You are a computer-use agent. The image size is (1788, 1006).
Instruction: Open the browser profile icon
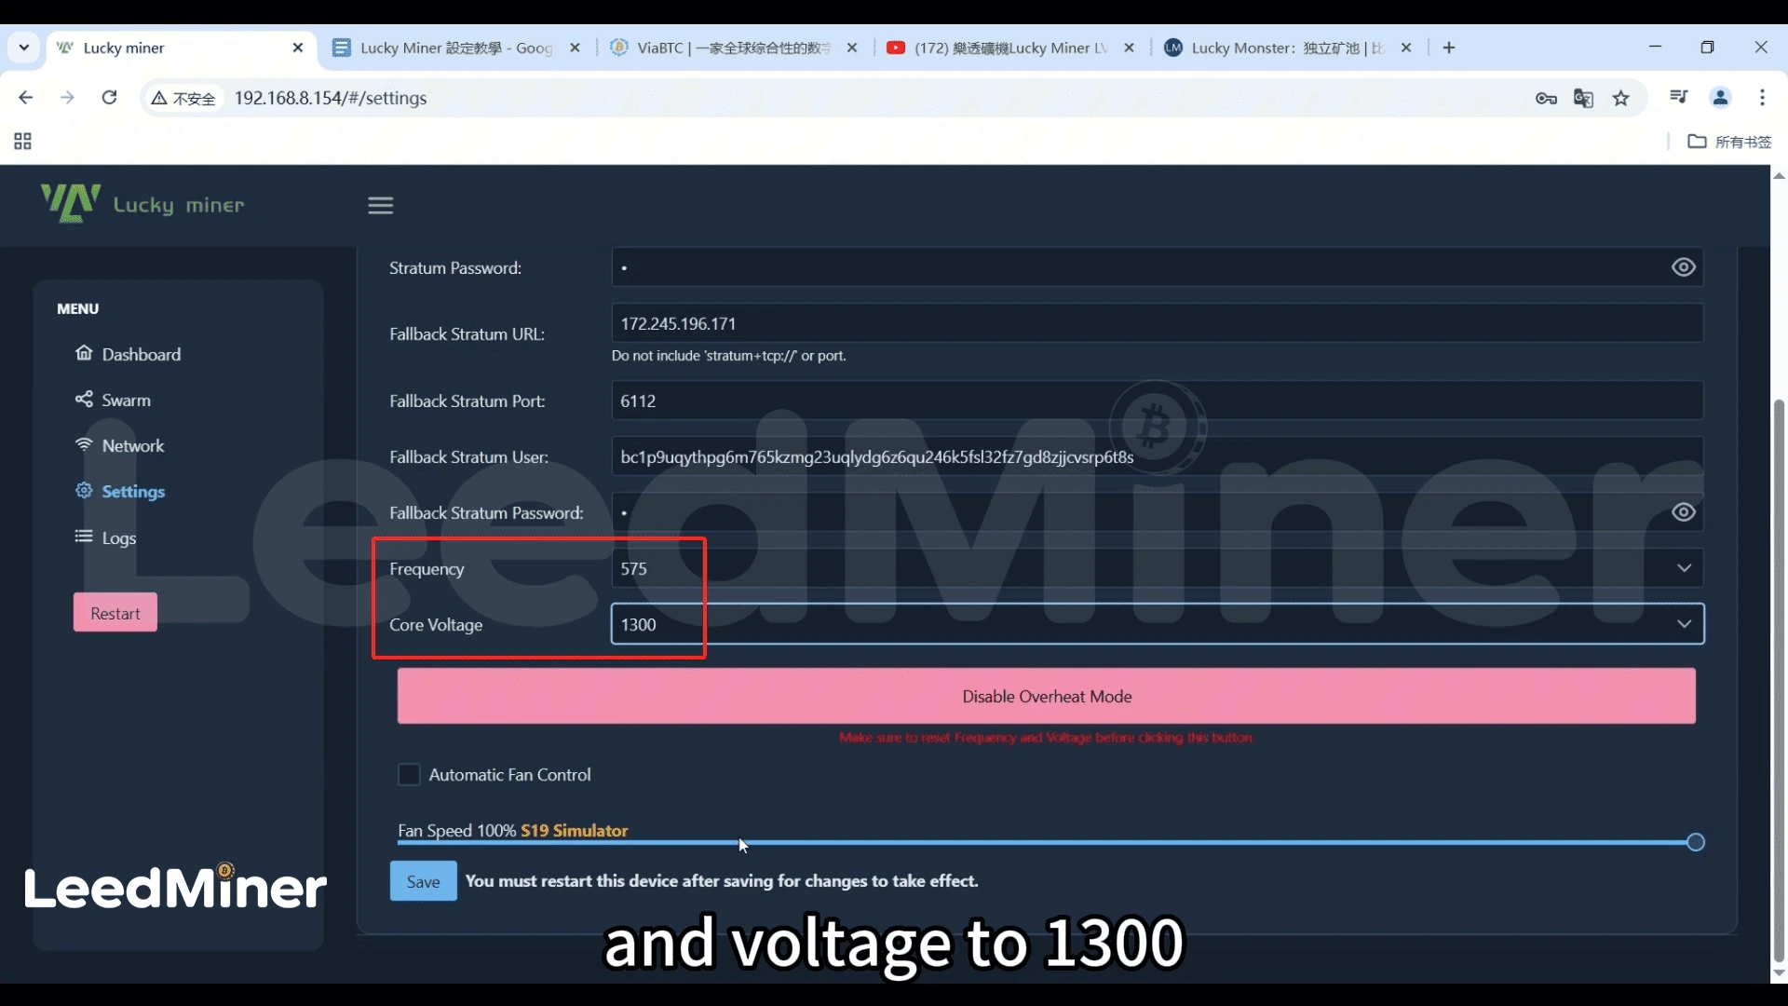pyautogui.click(x=1720, y=97)
